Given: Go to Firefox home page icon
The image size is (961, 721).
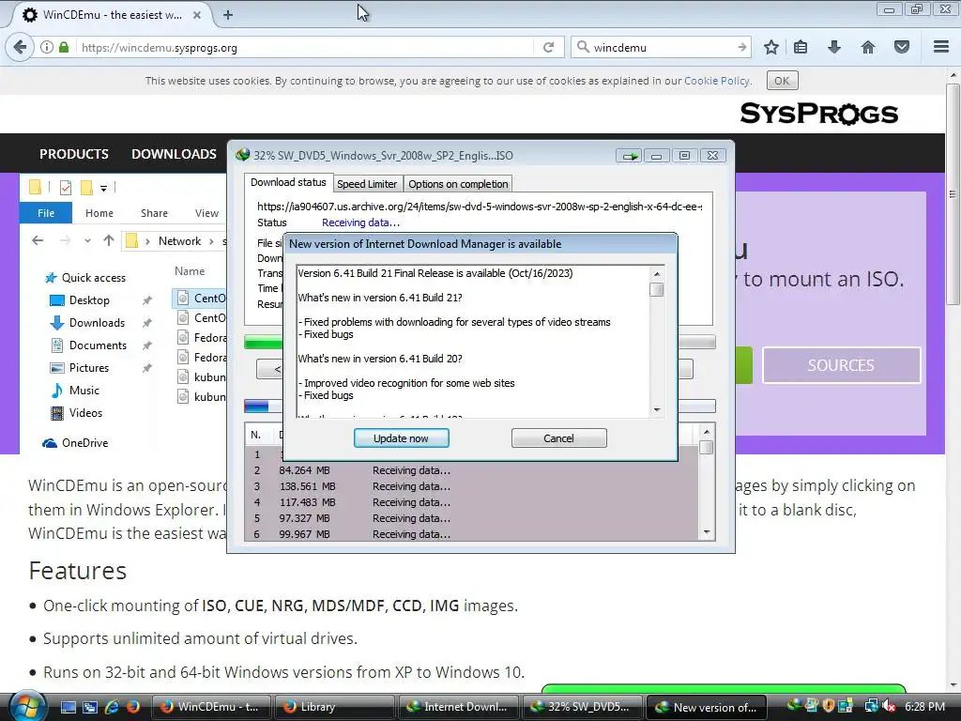Looking at the screenshot, I should [x=868, y=47].
